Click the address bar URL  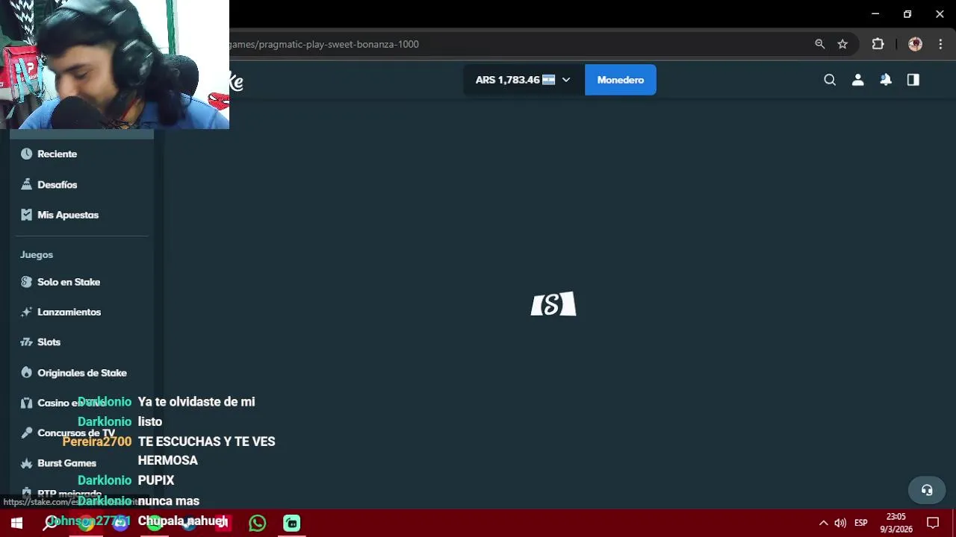[323, 44]
